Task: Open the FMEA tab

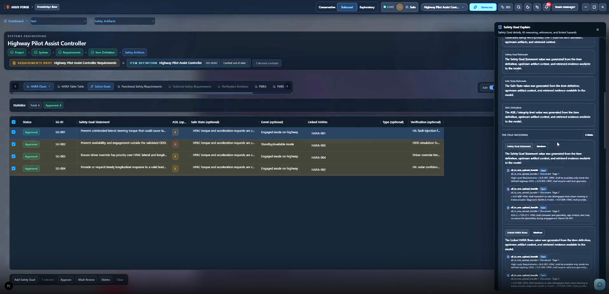Action: 261,86
